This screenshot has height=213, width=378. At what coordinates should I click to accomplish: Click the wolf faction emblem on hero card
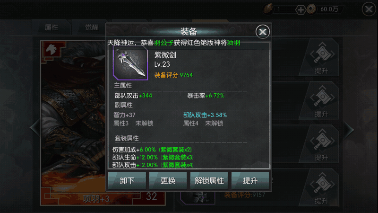[52, 50]
